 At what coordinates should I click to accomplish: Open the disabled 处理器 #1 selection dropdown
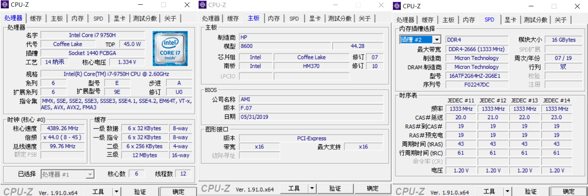[x=67, y=174]
